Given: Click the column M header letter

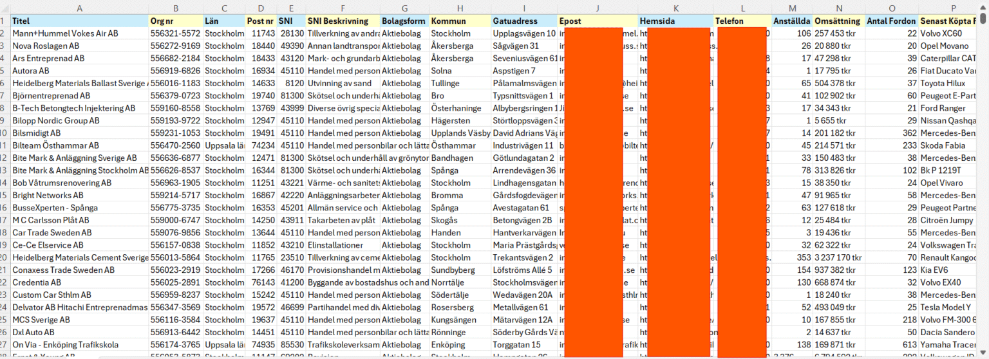Looking at the screenshot, I should point(791,8).
